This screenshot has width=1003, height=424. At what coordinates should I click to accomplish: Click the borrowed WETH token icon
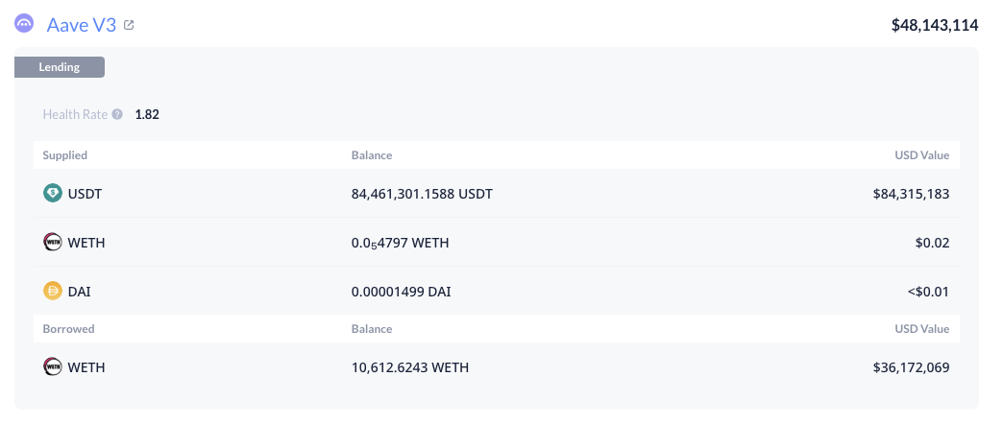53,367
